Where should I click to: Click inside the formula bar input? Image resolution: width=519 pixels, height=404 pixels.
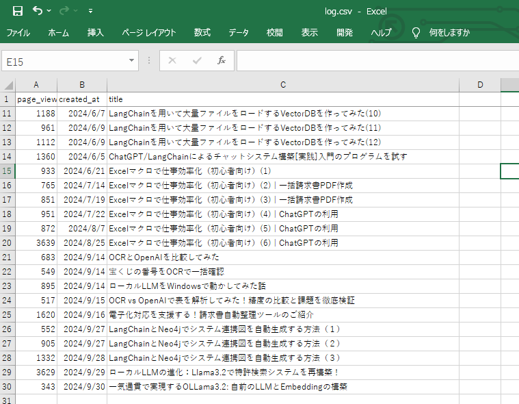377,61
